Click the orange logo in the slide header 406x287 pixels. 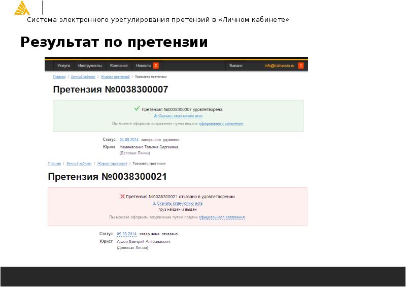click(21, 9)
